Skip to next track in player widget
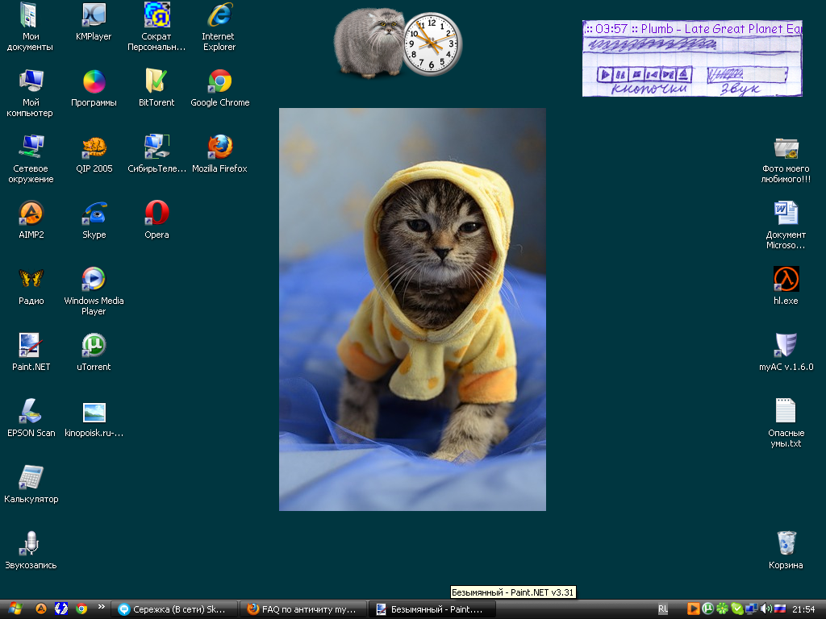 click(667, 75)
